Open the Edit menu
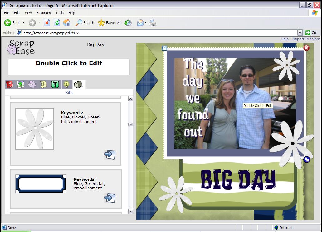 (17, 13)
